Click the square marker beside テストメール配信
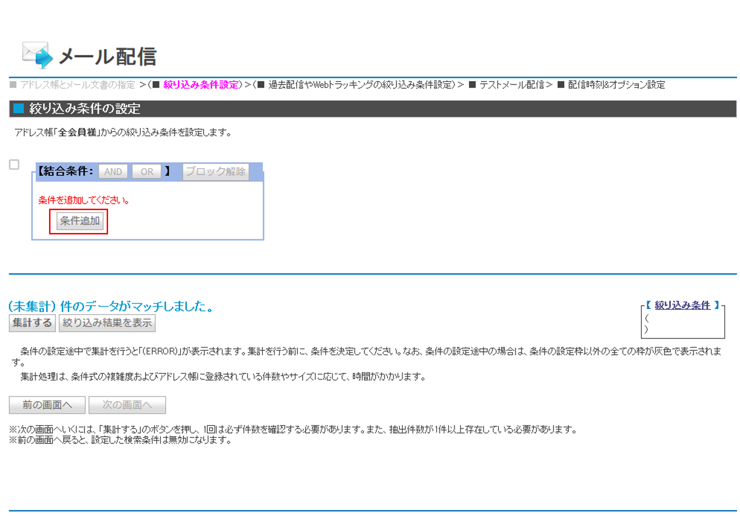The image size is (740, 516). 473,85
